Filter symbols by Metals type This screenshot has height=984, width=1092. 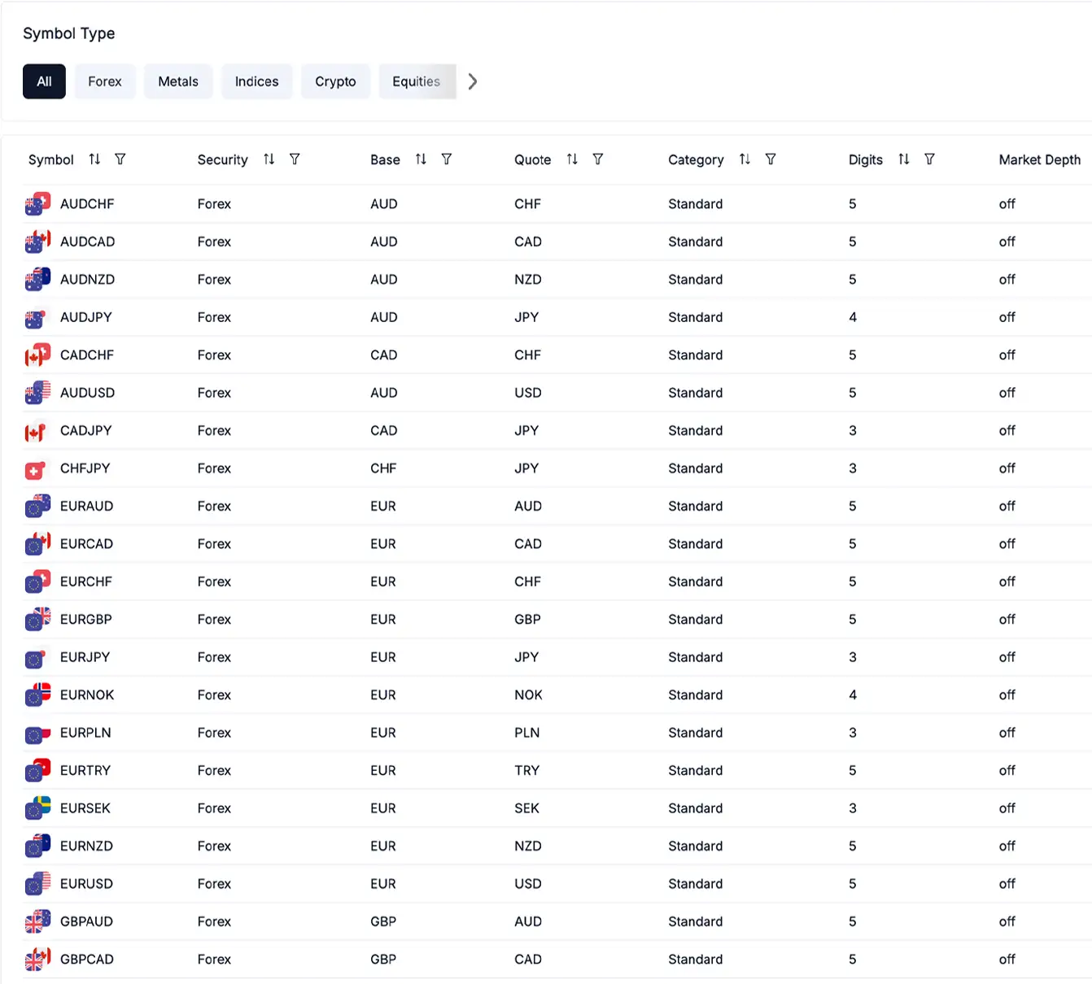(178, 81)
